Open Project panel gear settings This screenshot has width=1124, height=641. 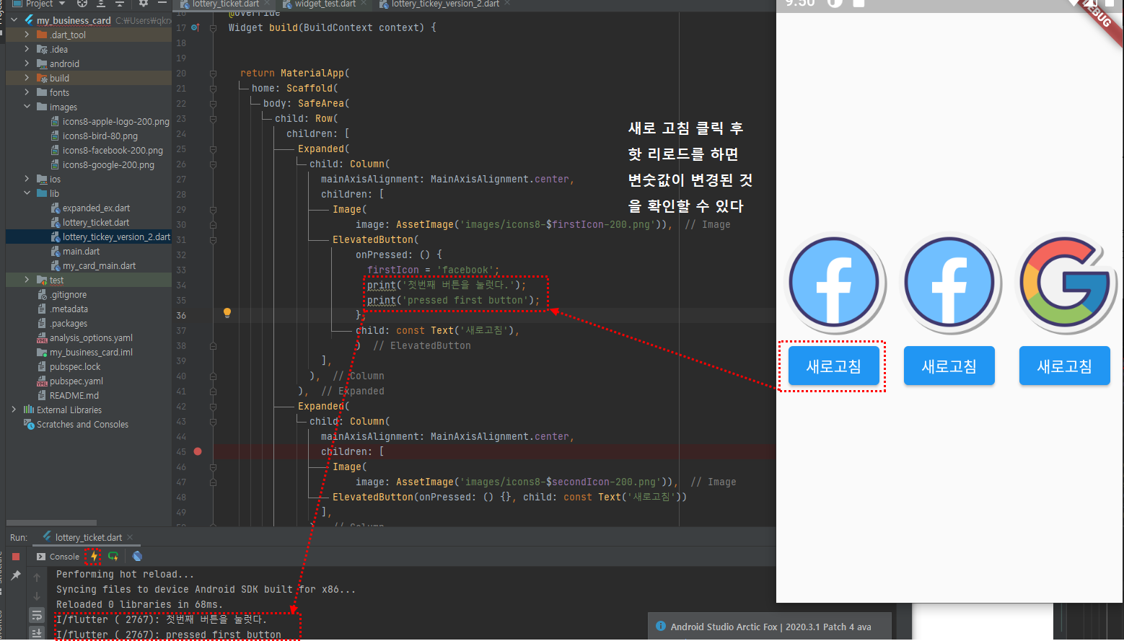point(144,4)
